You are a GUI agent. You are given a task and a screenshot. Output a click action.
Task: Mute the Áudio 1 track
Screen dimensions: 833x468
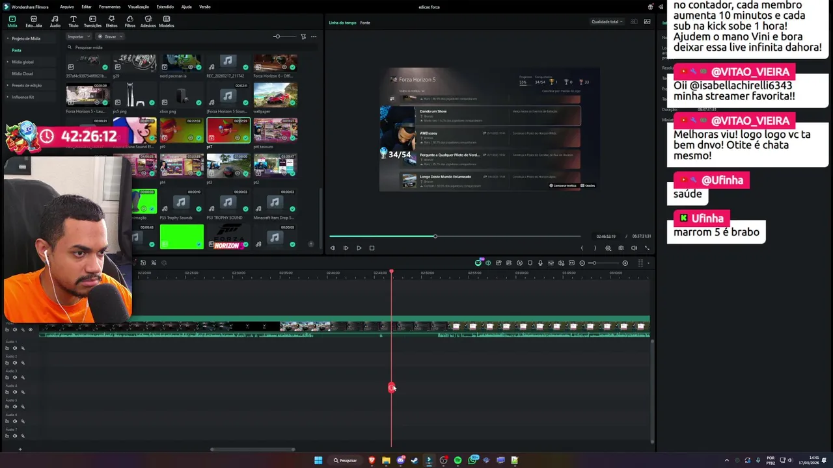pos(15,348)
